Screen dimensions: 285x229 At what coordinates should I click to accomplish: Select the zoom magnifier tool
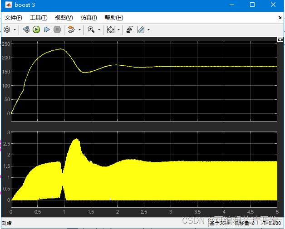91,29
